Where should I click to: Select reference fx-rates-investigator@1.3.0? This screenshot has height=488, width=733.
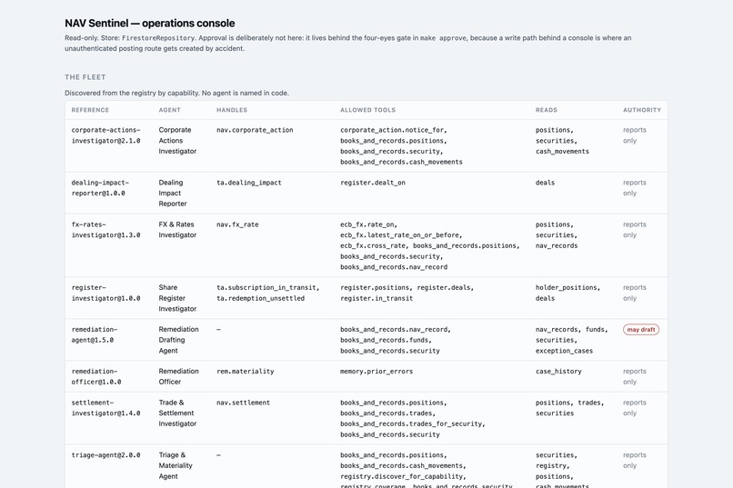point(106,230)
